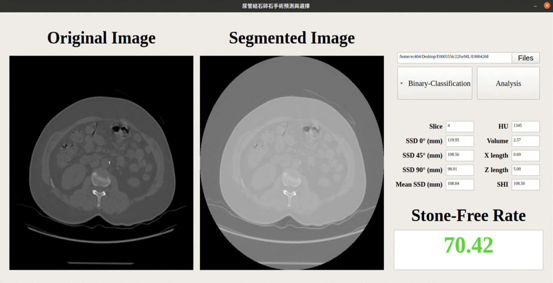Click the HU value field
Screen dimensions: 553x283
point(525,126)
